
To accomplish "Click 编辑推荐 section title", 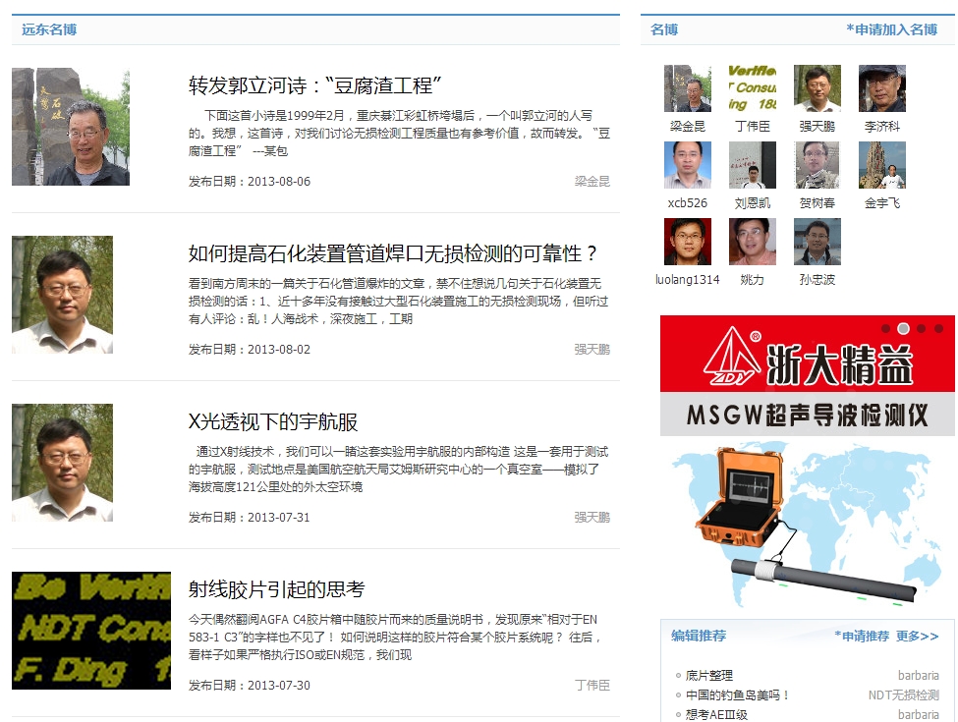I will (699, 636).
